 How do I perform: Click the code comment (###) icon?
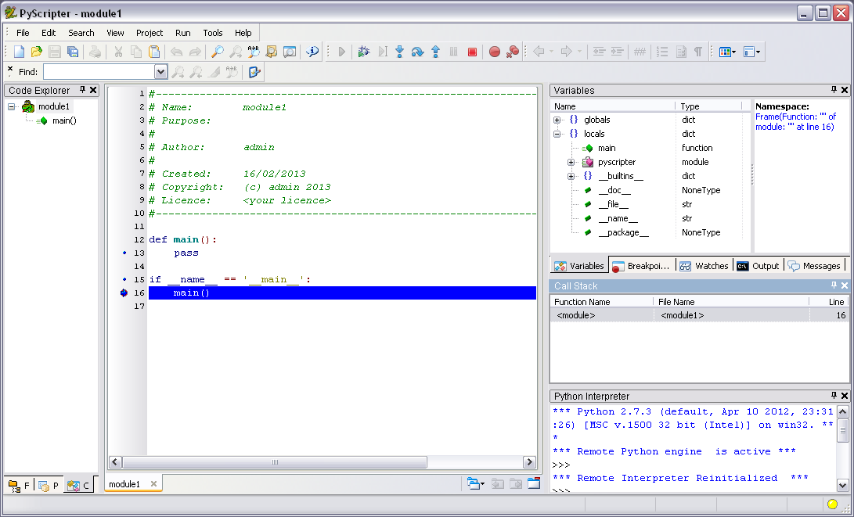[x=640, y=52]
